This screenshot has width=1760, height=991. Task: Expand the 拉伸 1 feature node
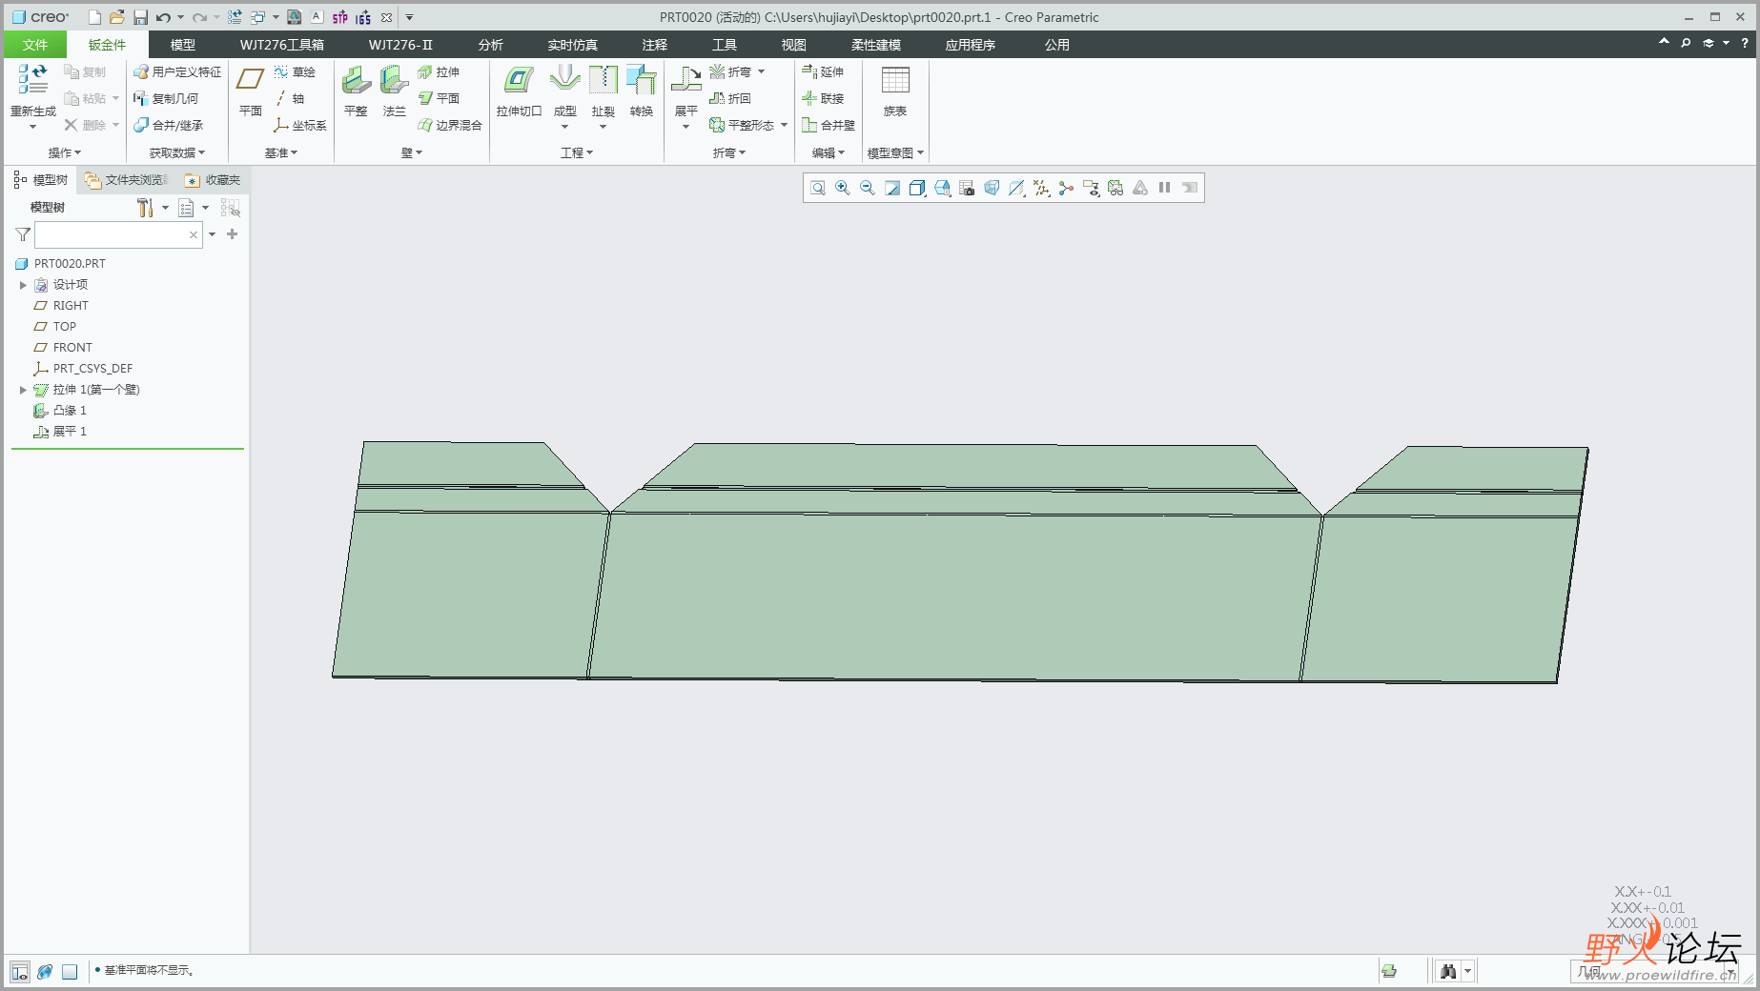coord(23,390)
